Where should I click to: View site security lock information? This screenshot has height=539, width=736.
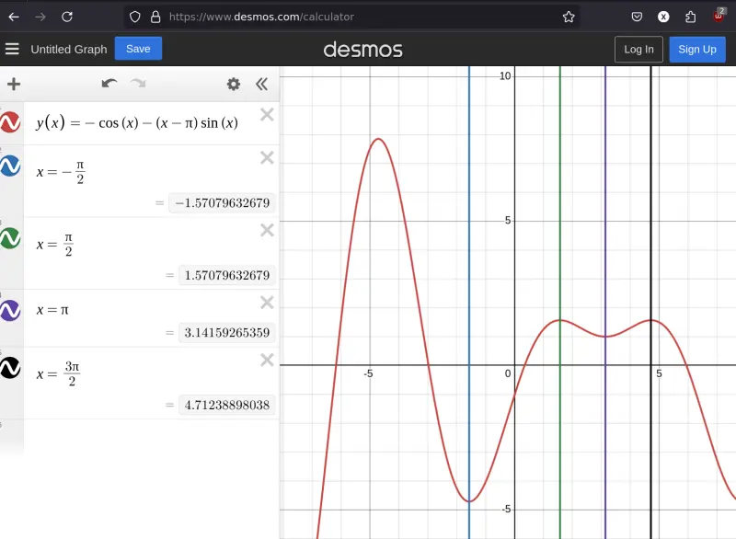click(x=155, y=17)
